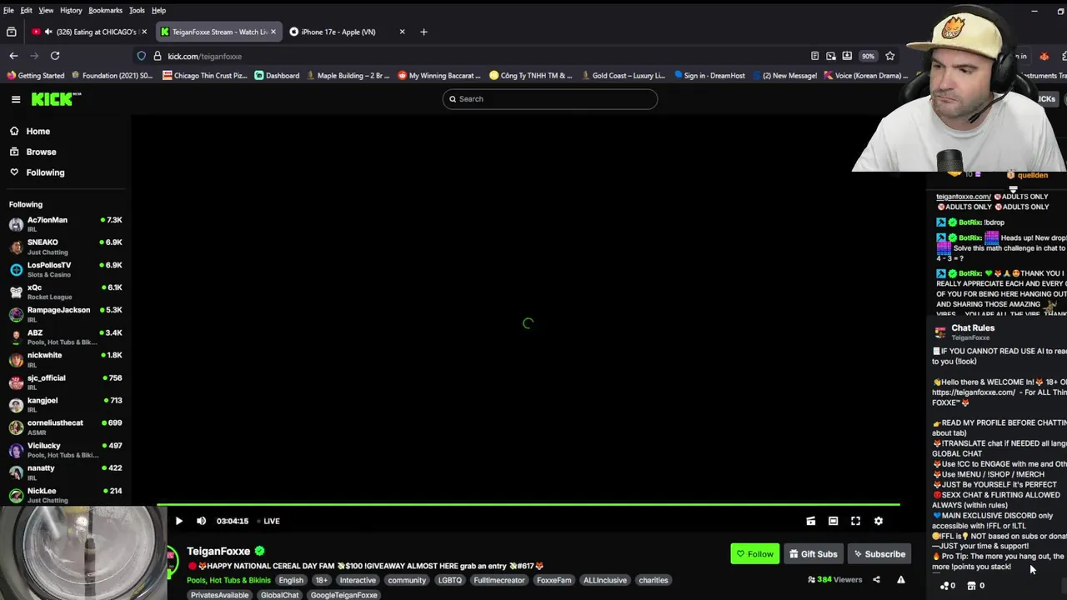Select the FoxxeFam tag
This screenshot has width=1067, height=600.
pos(554,580)
